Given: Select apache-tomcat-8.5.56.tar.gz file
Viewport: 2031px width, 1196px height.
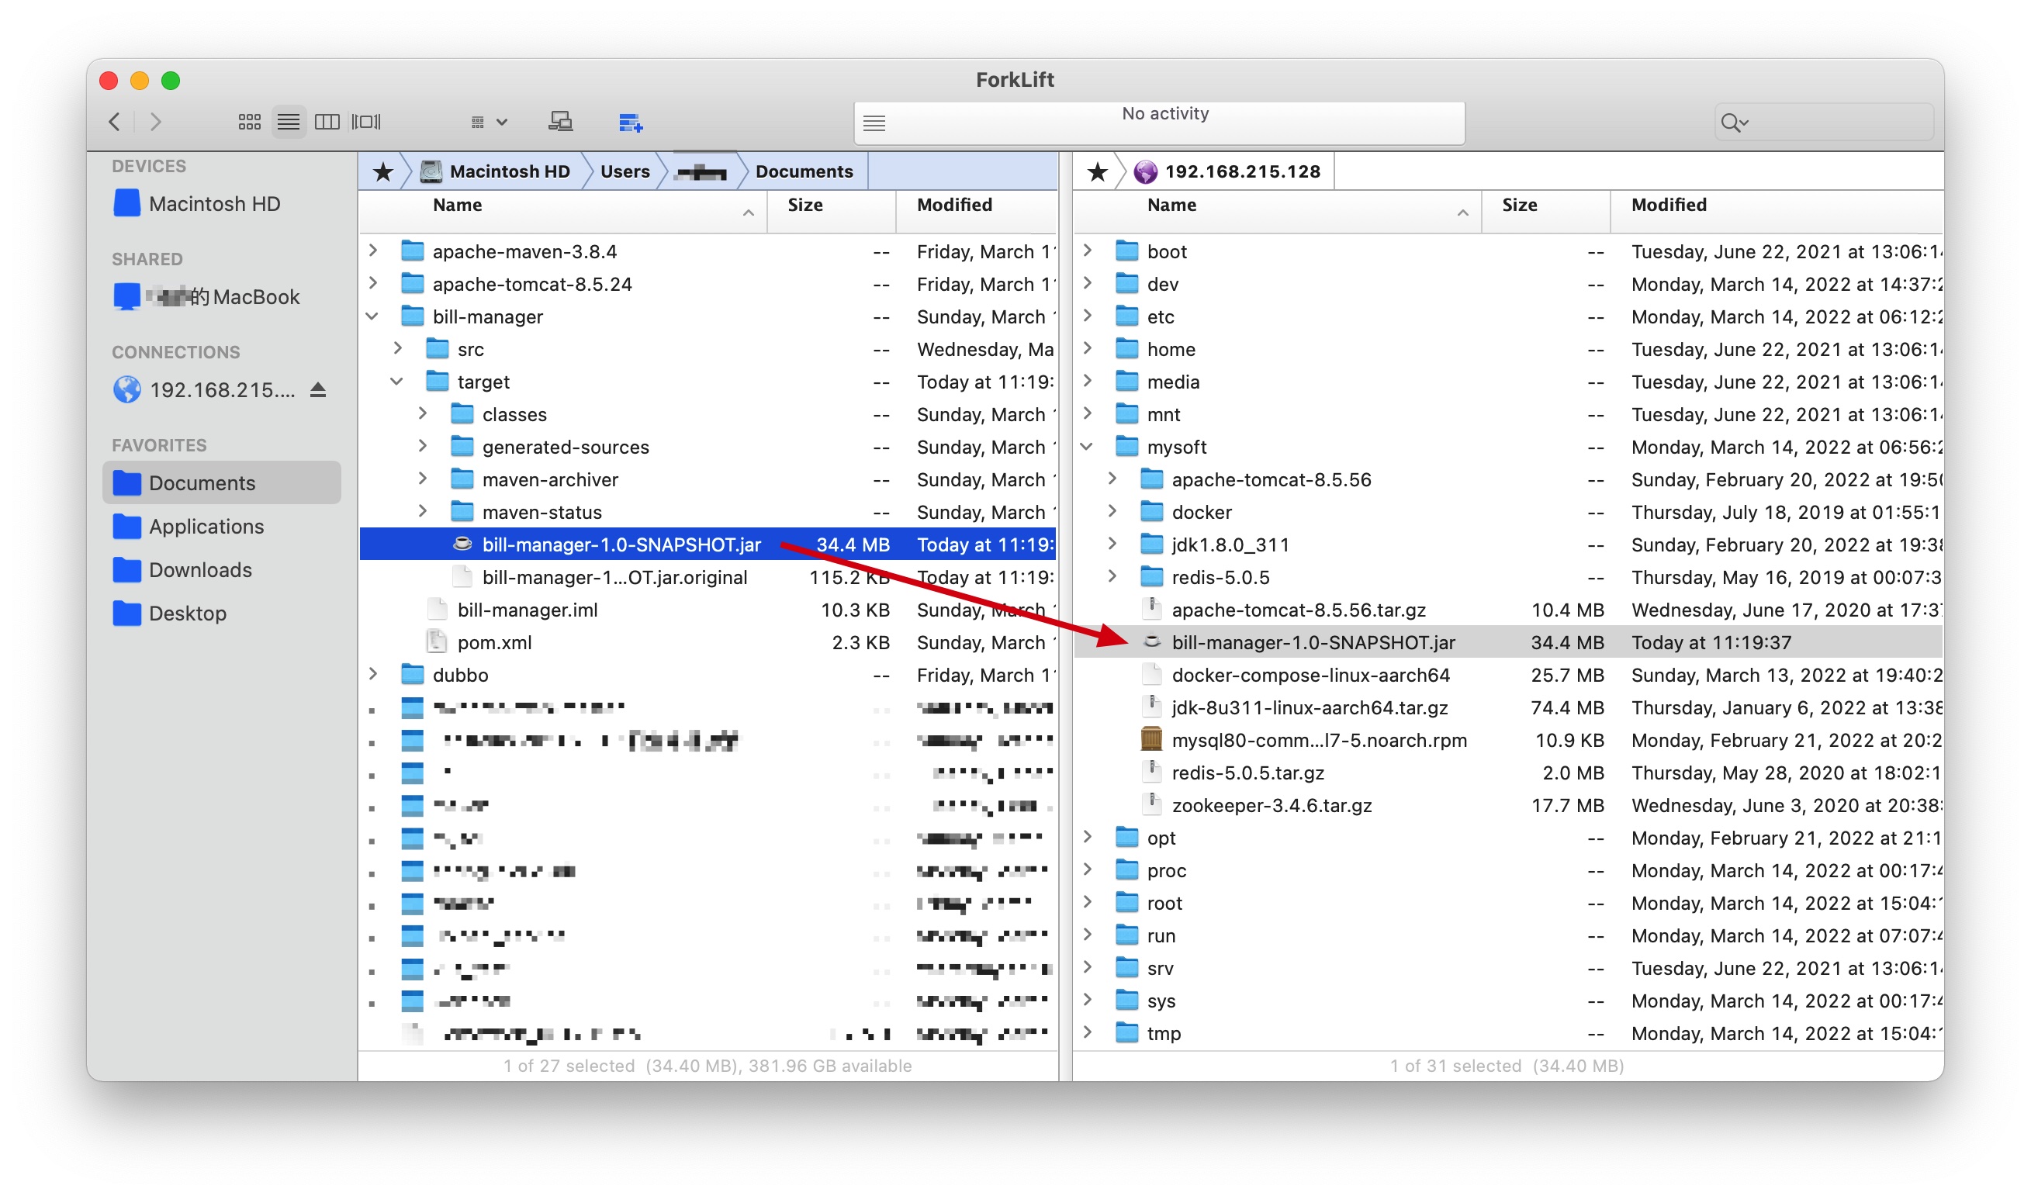Looking at the screenshot, I should click(1508, 610).
